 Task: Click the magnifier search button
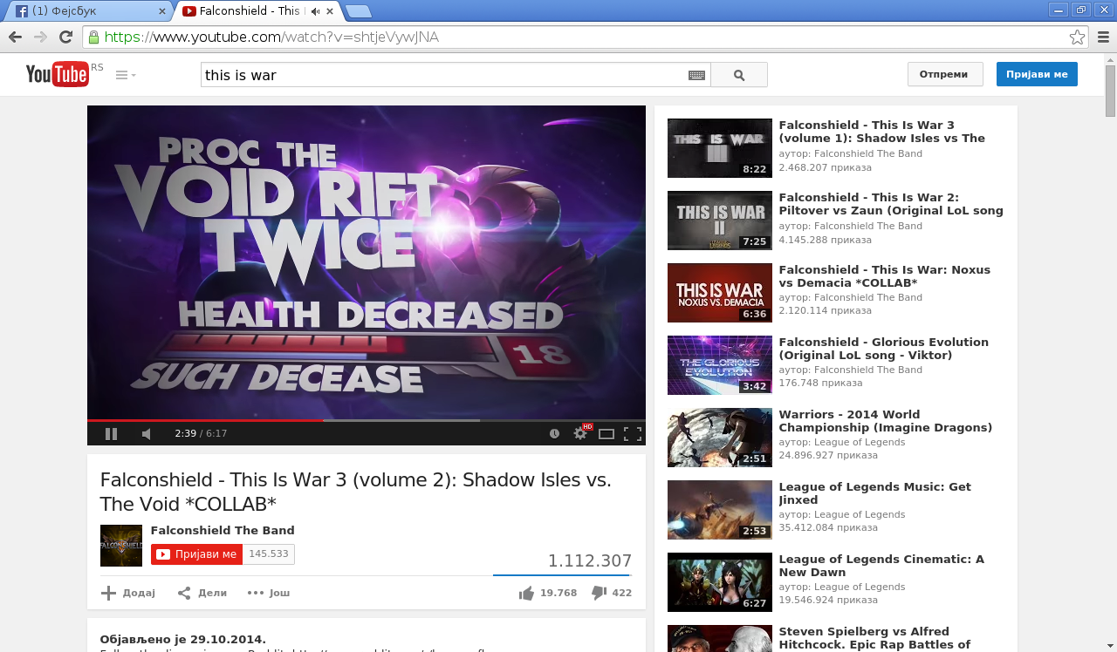[x=739, y=75]
